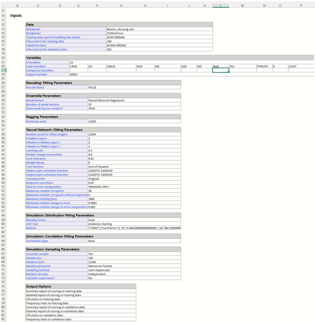
Task: Select the Sum of Squares value cell
Action: [x=99, y=167]
